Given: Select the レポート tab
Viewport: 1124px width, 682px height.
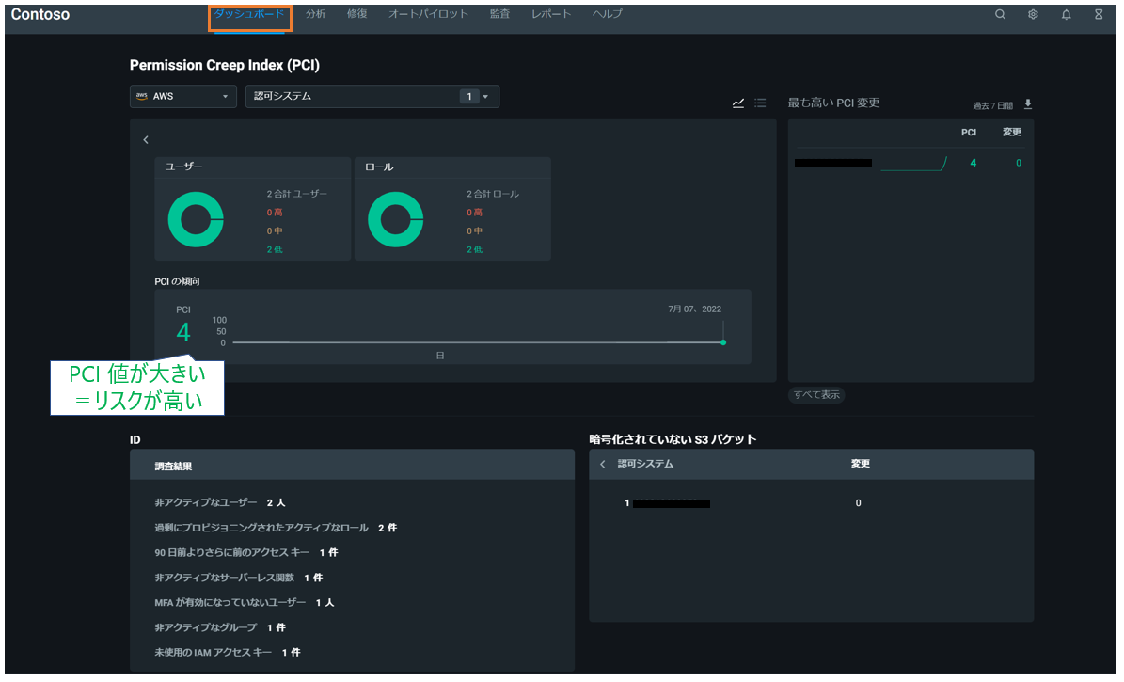Looking at the screenshot, I should tap(551, 14).
